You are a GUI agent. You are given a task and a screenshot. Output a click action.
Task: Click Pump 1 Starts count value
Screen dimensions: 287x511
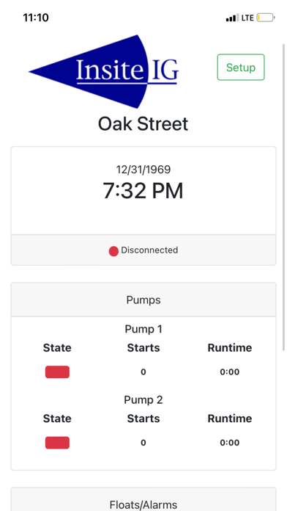[x=143, y=372]
